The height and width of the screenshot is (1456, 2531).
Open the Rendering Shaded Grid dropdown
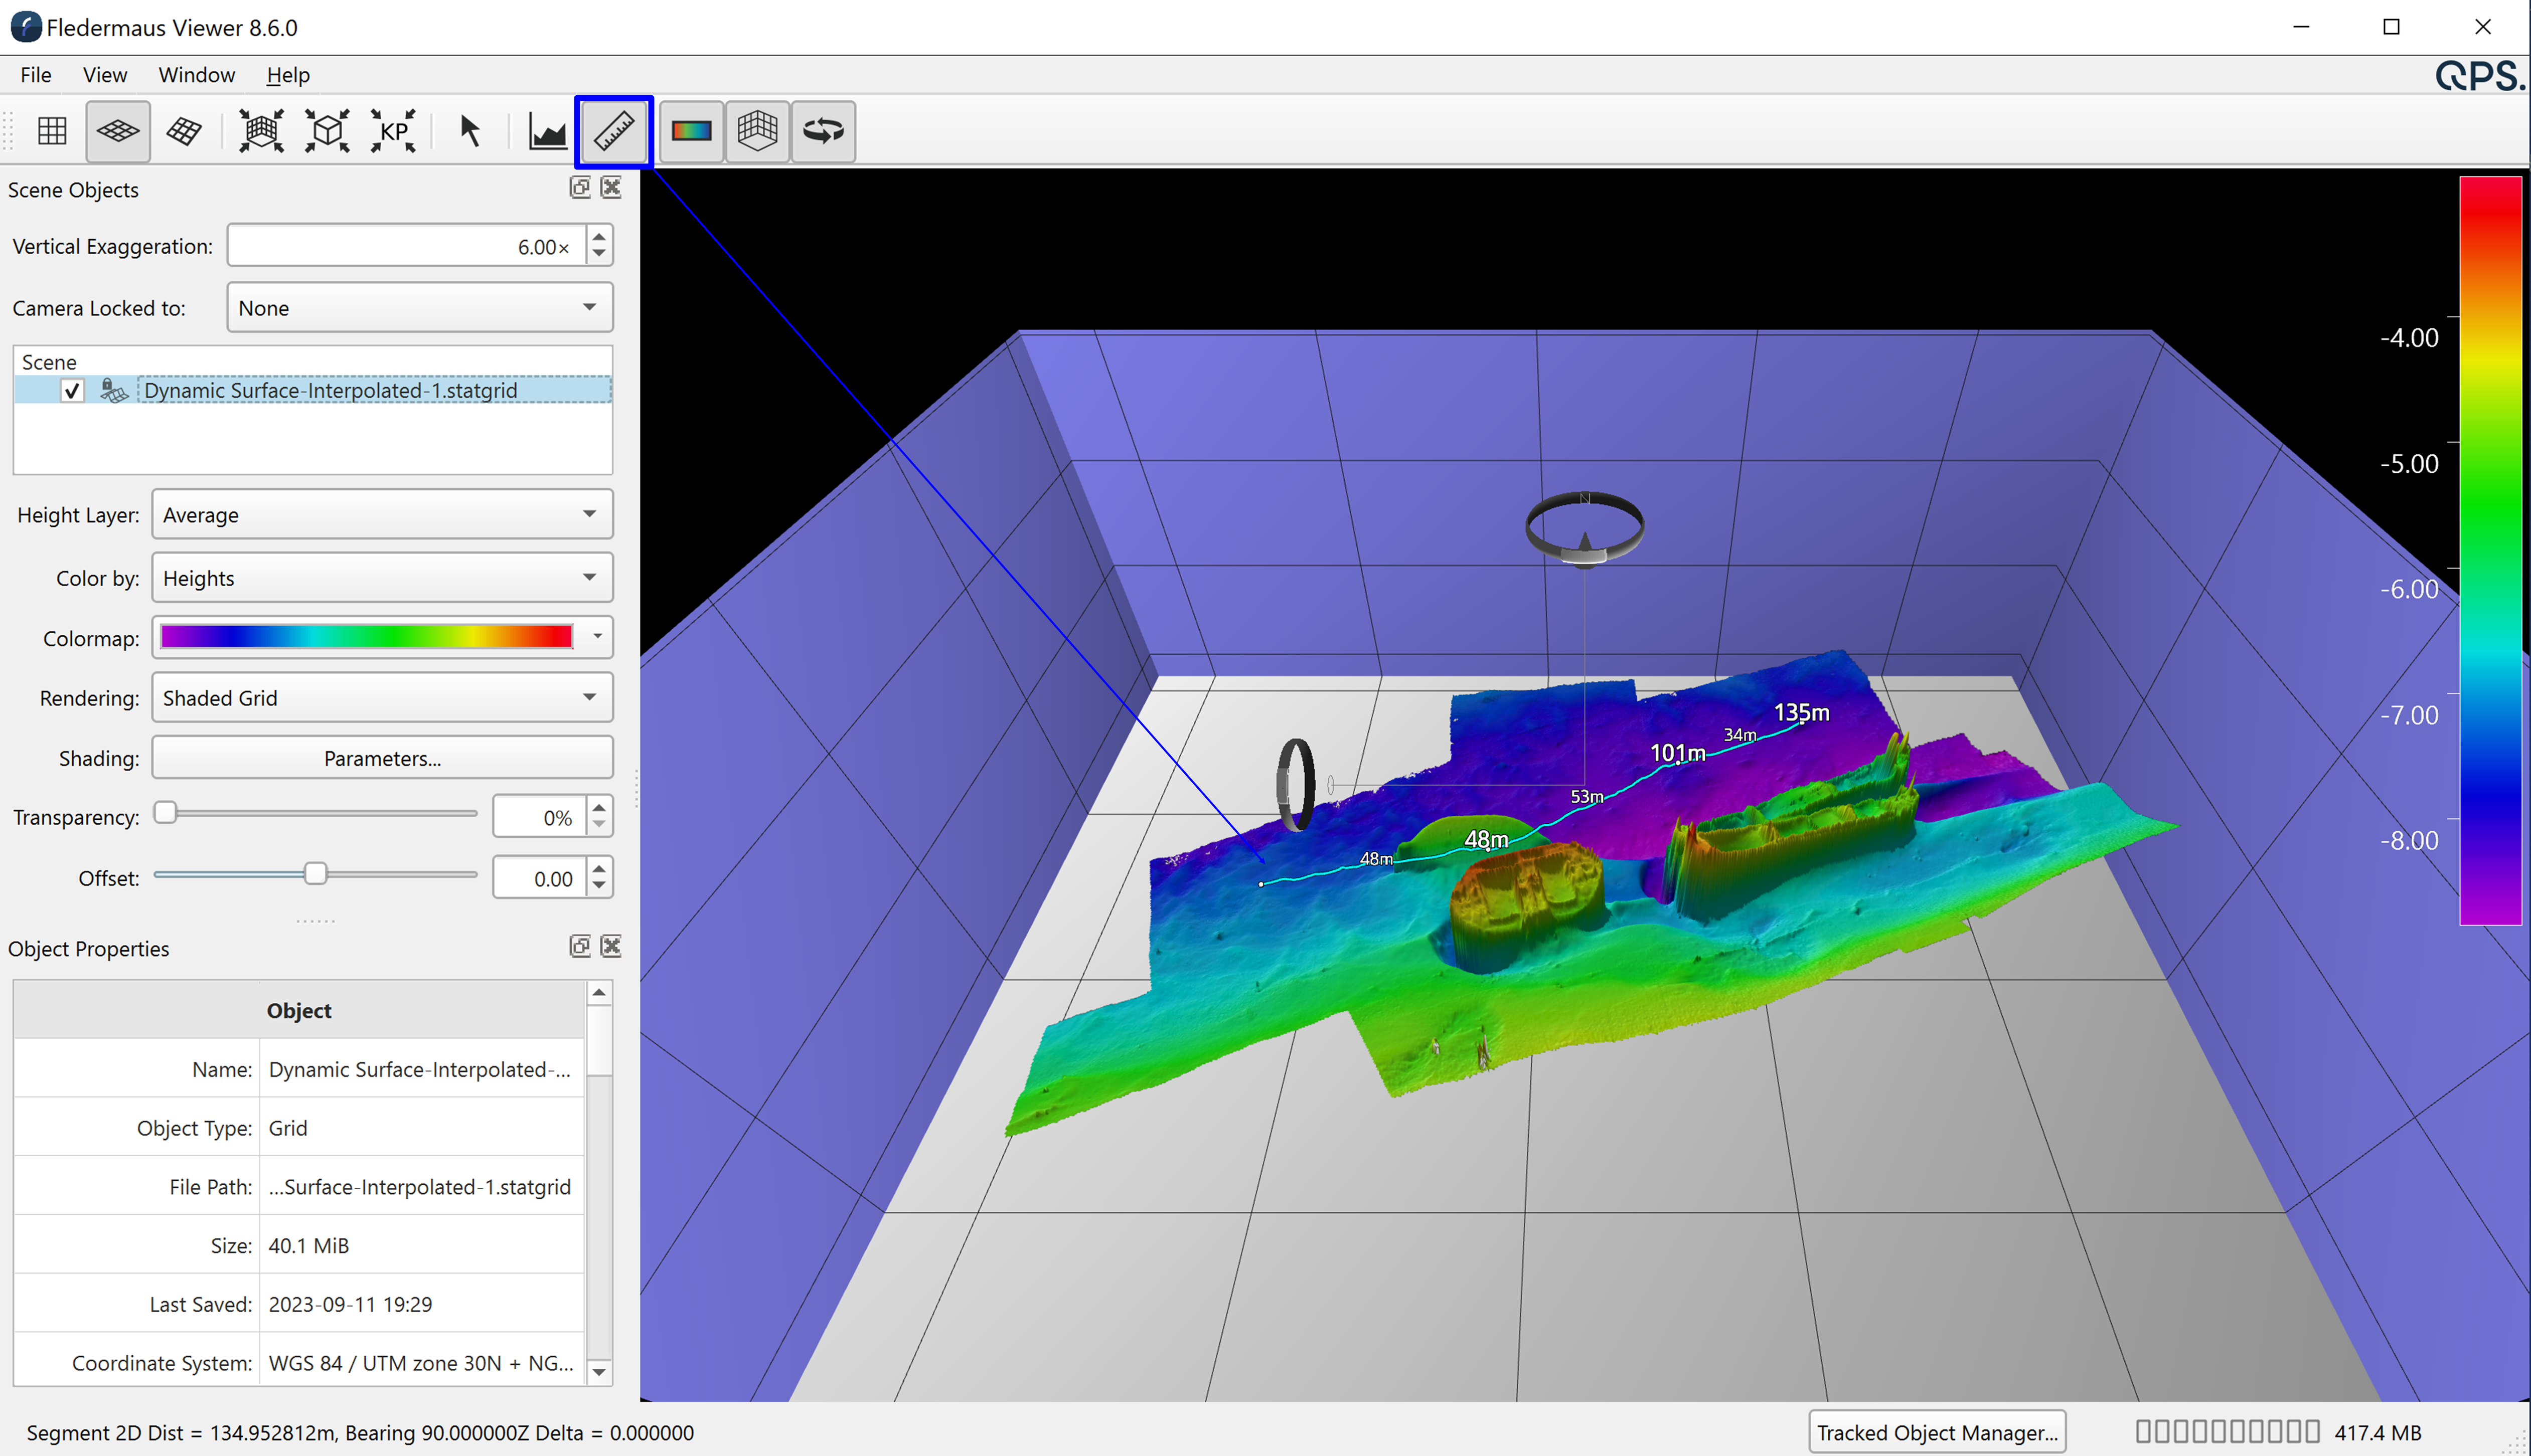point(381,698)
